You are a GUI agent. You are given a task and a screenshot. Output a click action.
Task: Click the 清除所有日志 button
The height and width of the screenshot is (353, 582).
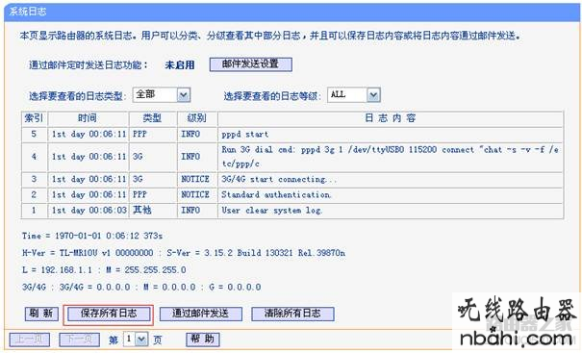292,314
